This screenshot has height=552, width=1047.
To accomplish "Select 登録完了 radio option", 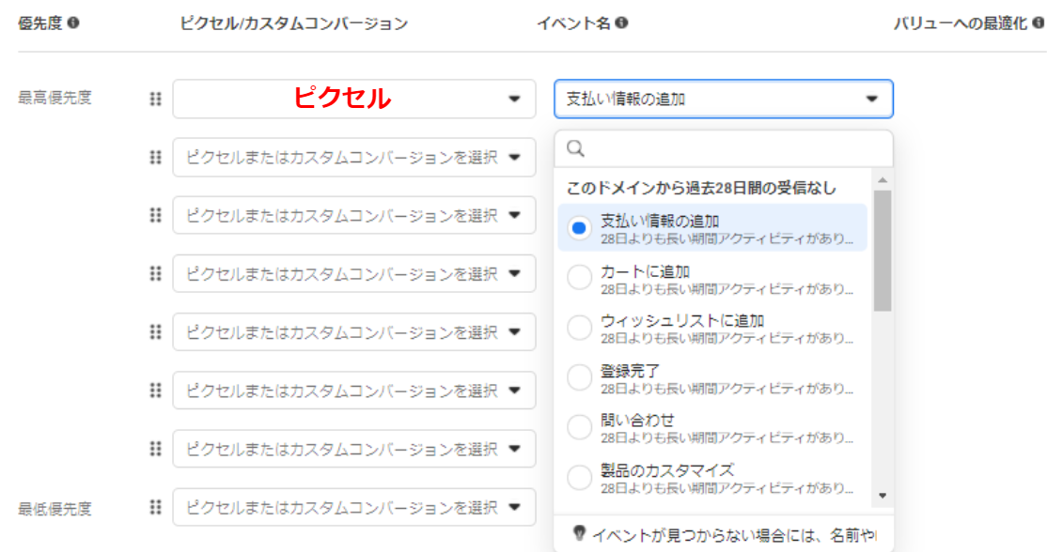I will [579, 377].
